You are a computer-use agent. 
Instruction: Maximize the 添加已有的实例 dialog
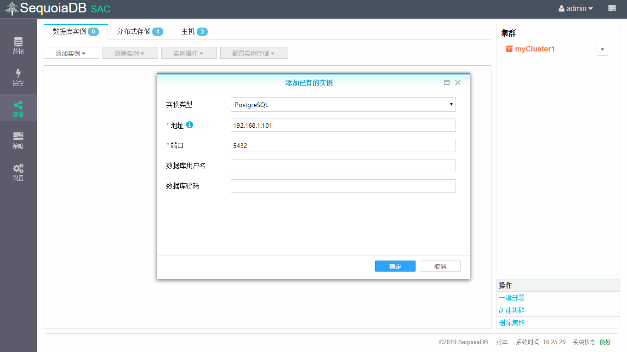pos(446,83)
